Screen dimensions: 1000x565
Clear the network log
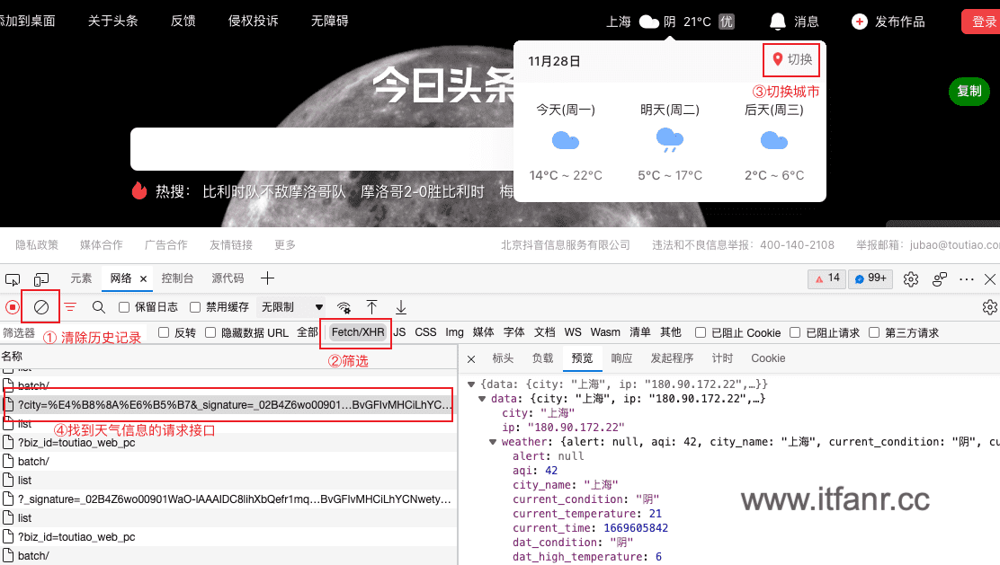point(41,308)
